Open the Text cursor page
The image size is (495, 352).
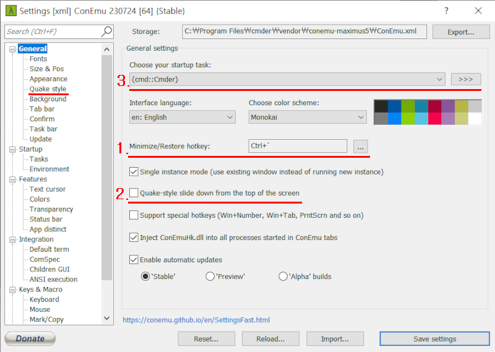pos(48,189)
